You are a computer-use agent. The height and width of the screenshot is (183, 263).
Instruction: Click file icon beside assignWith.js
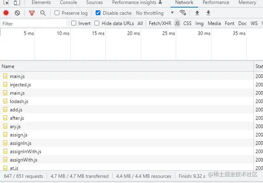5,160
